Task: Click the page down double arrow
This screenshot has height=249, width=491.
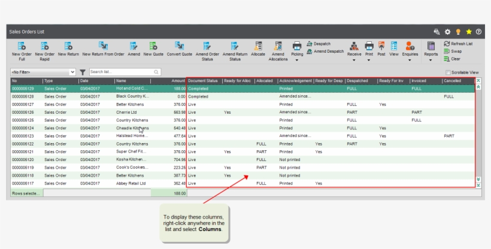Action: click(x=478, y=179)
